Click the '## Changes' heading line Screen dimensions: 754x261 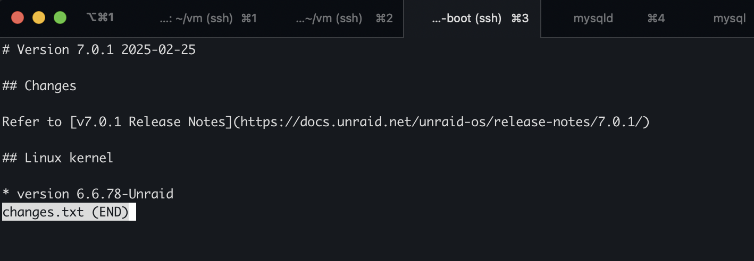tap(39, 86)
